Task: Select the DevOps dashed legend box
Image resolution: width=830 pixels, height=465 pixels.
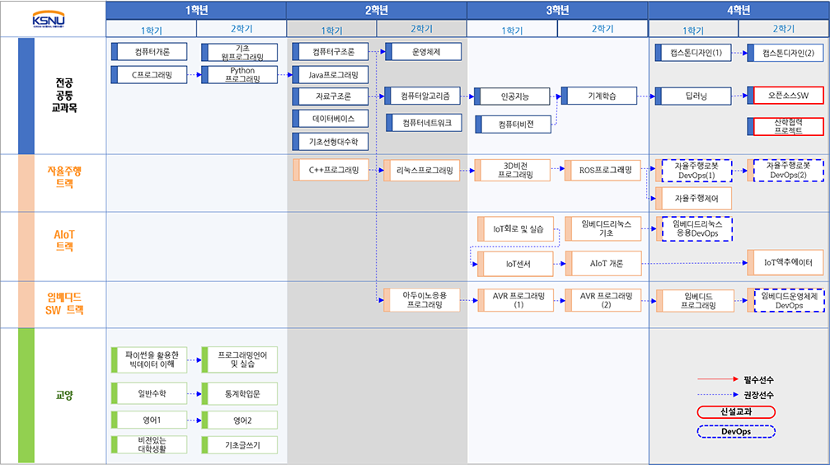Action: click(736, 430)
